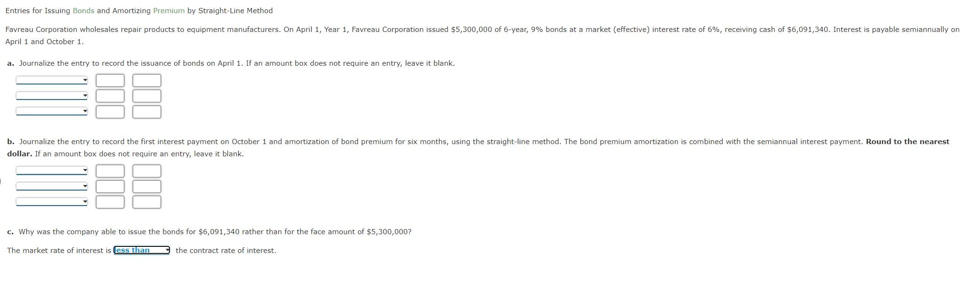
Task: Click the second credit amount box in part a
Action: pyautogui.click(x=146, y=96)
